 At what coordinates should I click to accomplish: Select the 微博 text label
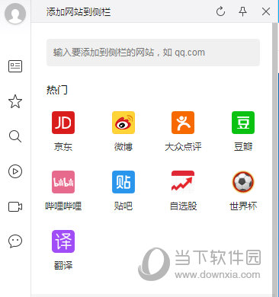click(123, 147)
